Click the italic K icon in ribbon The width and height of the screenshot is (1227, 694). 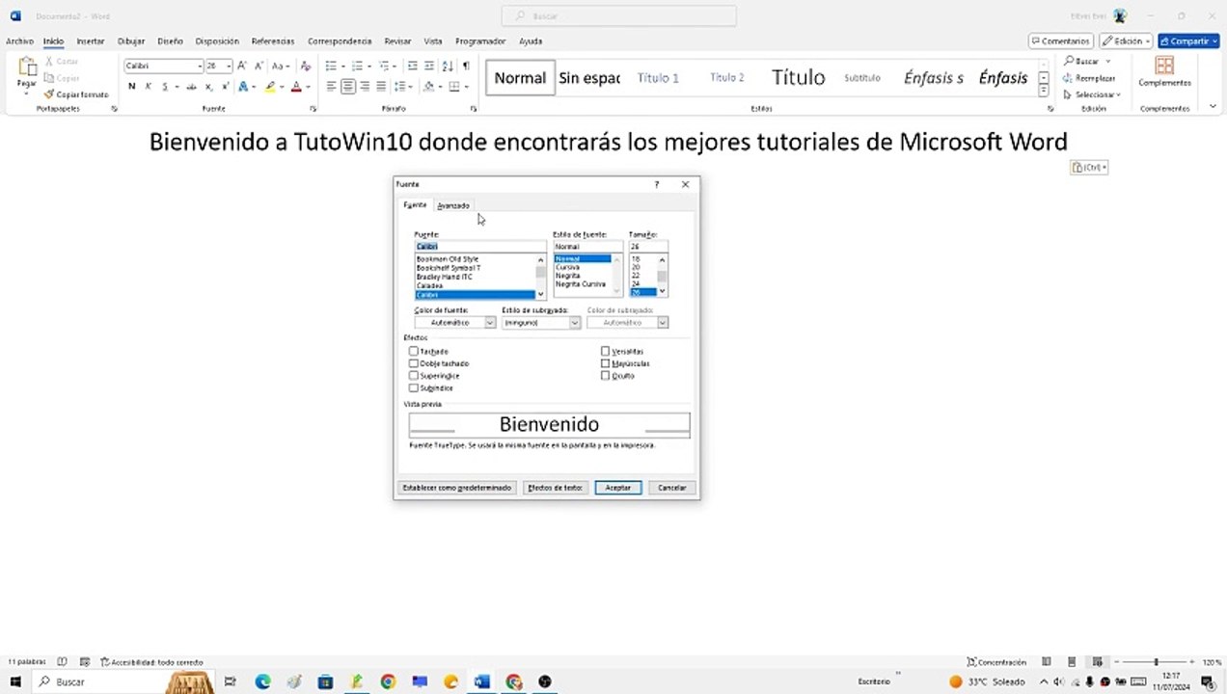(149, 87)
